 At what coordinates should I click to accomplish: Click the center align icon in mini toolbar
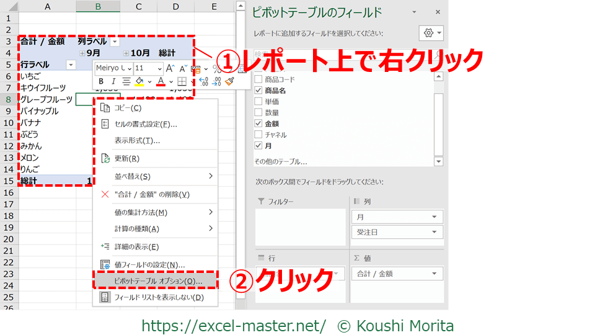[x=126, y=81]
